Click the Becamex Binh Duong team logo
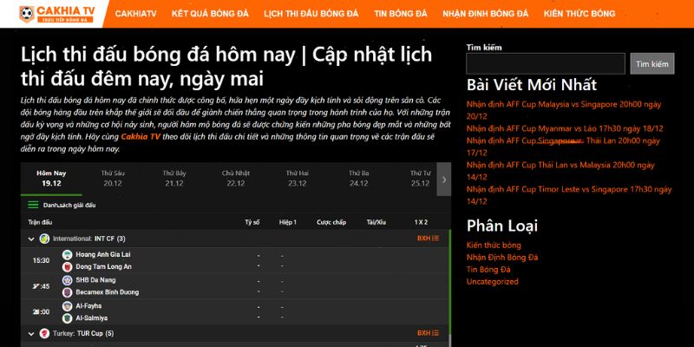Viewport: 694px width, 347px height. [x=68, y=292]
